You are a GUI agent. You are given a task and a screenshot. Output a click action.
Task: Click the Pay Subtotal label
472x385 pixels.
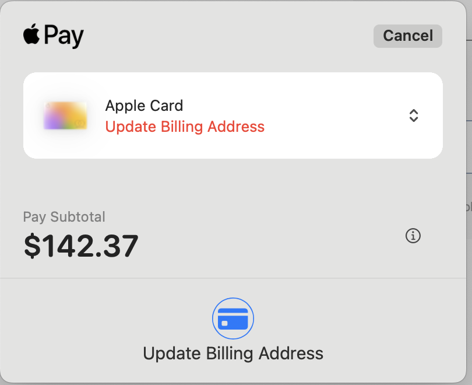64,216
